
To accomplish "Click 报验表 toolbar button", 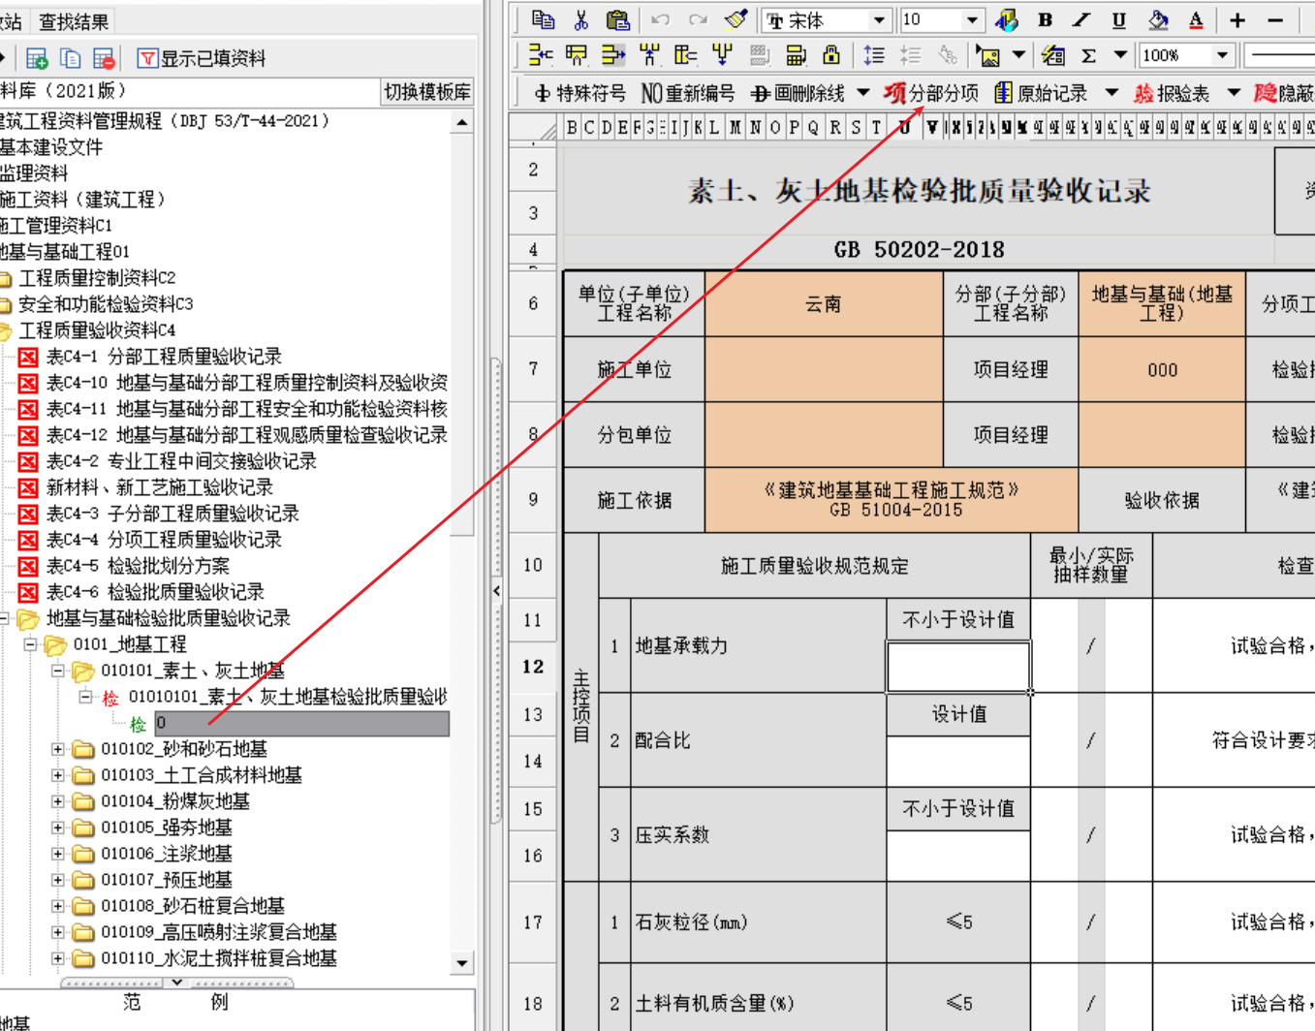I will [1173, 93].
